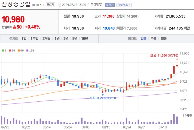The height and width of the screenshot is (130, 194).
Task: Click the 전일 value 10,930
Action: pos(78,16)
